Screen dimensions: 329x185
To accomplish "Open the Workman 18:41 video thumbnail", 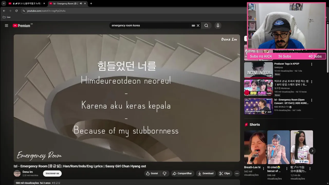I will point(259,88).
